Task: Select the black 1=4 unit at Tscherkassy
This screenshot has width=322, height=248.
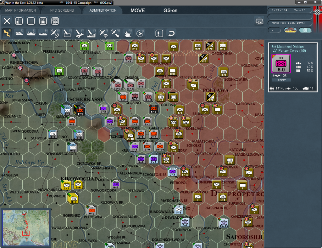Action: point(80,110)
